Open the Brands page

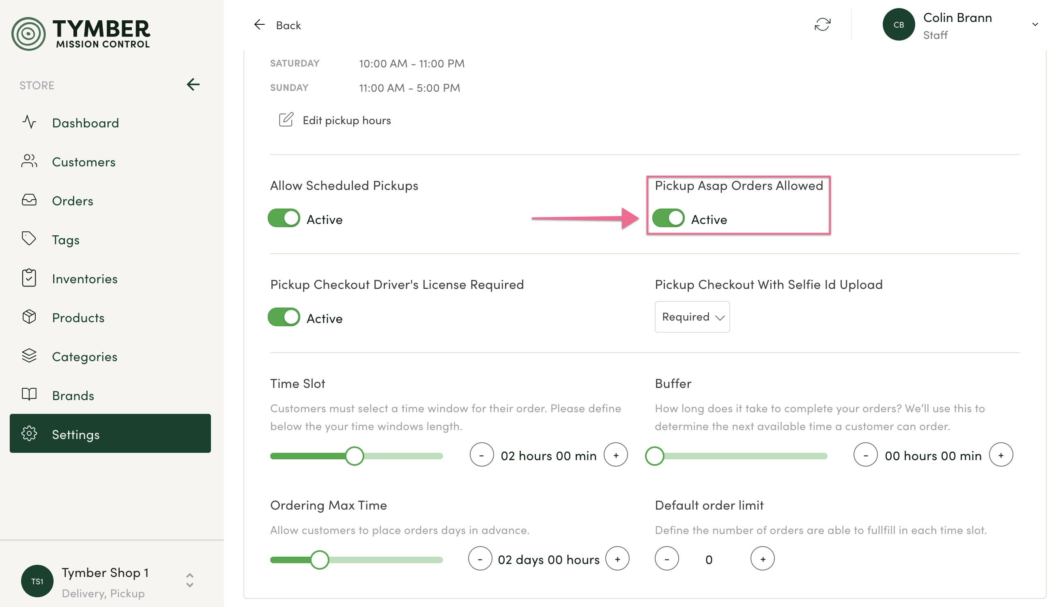click(110, 396)
